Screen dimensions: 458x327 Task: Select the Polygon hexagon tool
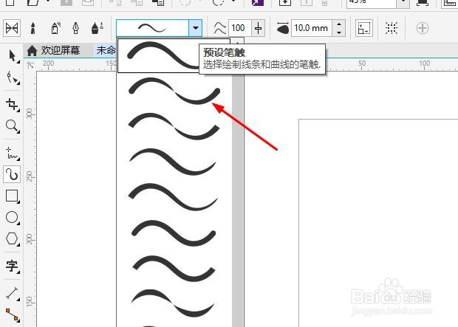12,239
